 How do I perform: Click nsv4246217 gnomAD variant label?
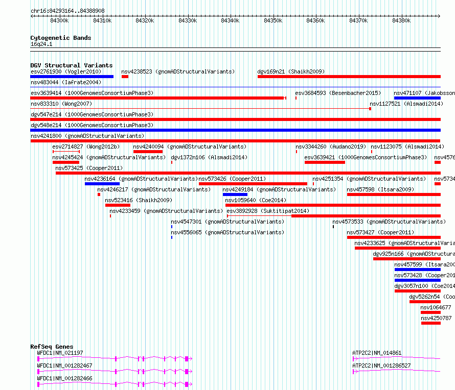point(154,189)
